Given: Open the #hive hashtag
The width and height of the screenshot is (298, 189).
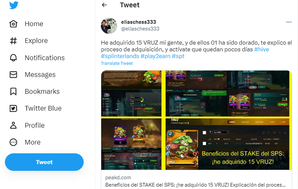Looking at the screenshot, I should pos(262,49).
